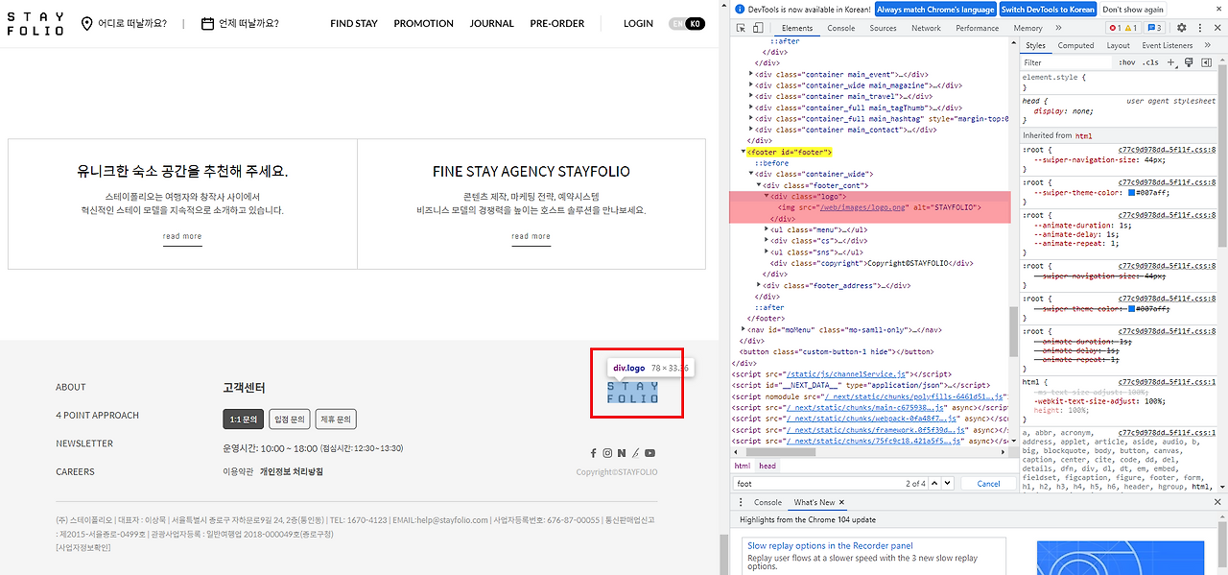Expand the ul class="sns" node
This screenshot has width=1228, height=575.
point(767,252)
